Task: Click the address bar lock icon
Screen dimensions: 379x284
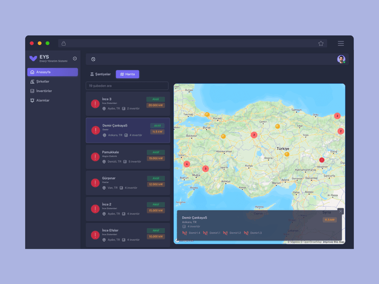Action: point(63,44)
